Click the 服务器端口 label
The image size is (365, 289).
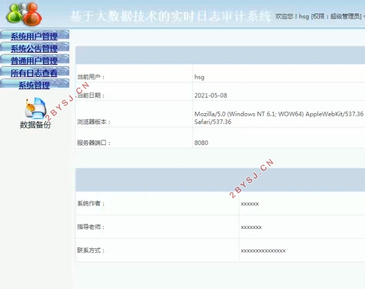tap(93, 143)
